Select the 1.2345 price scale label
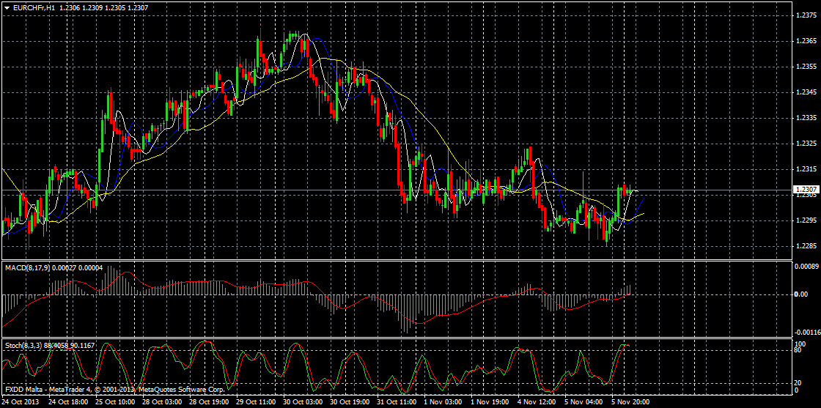The image size is (821, 408). [x=805, y=92]
